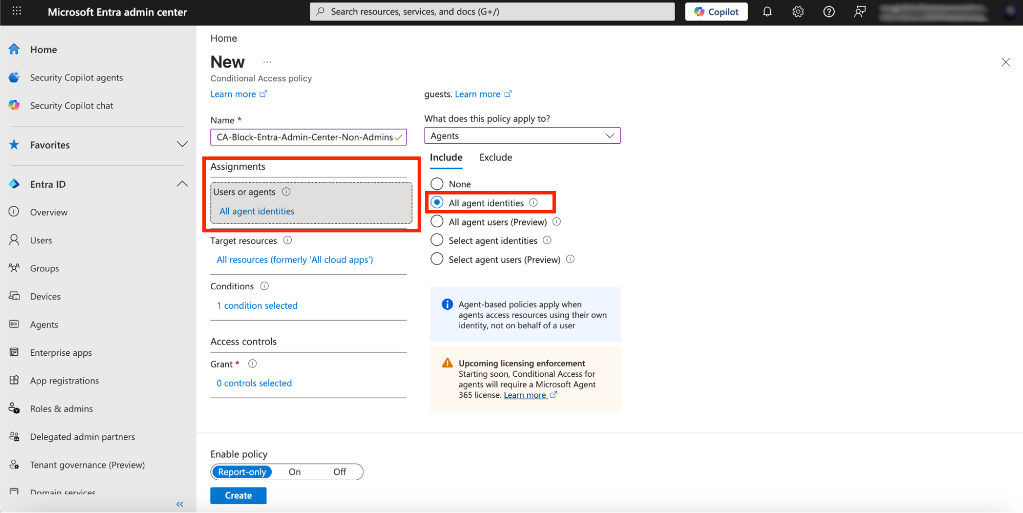The width and height of the screenshot is (1023, 513).
Task: Click info icon beside Conditions
Action: coord(265,286)
